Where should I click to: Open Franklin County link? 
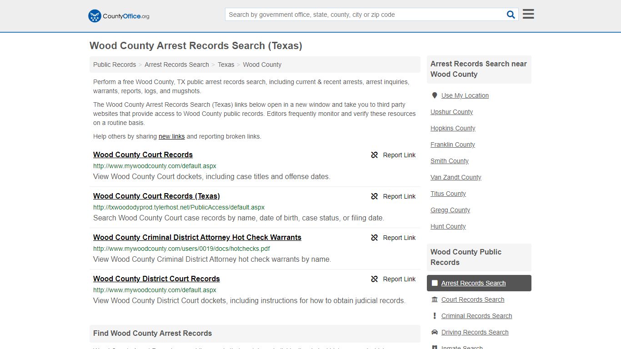pyautogui.click(x=453, y=145)
